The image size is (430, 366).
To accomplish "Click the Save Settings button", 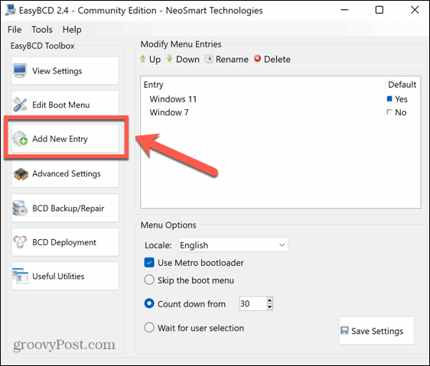I will (x=376, y=331).
